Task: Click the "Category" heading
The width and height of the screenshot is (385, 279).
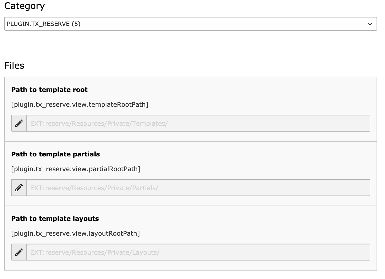Action: (x=25, y=6)
